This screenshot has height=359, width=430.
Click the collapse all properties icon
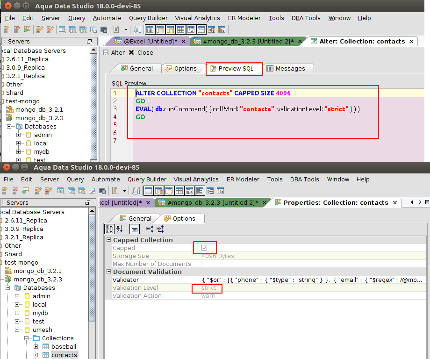point(160,229)
